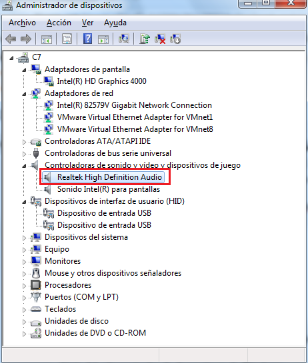Click the C7 computer icon
This screenshot has width=308, height=363.
(x=23, y=57)
